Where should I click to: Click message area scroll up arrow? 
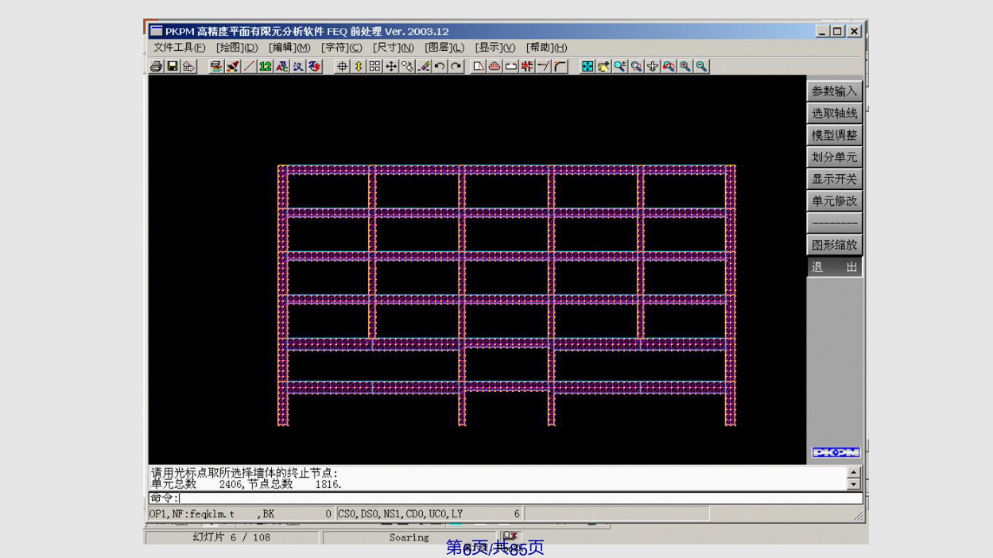point(853,472)
